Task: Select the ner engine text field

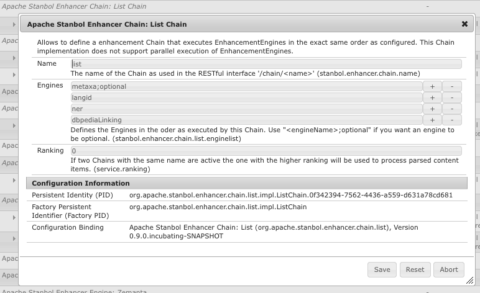Action: [x=246, y=109]
